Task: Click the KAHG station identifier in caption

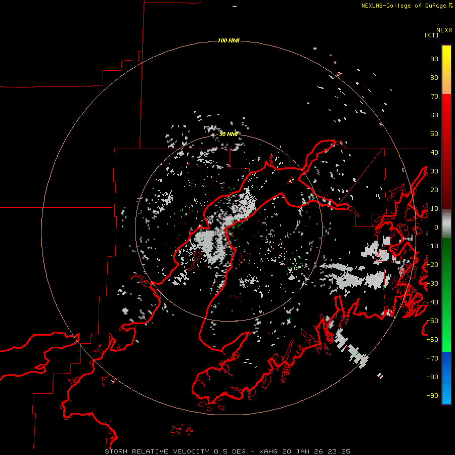Action: tap(268, 451)
